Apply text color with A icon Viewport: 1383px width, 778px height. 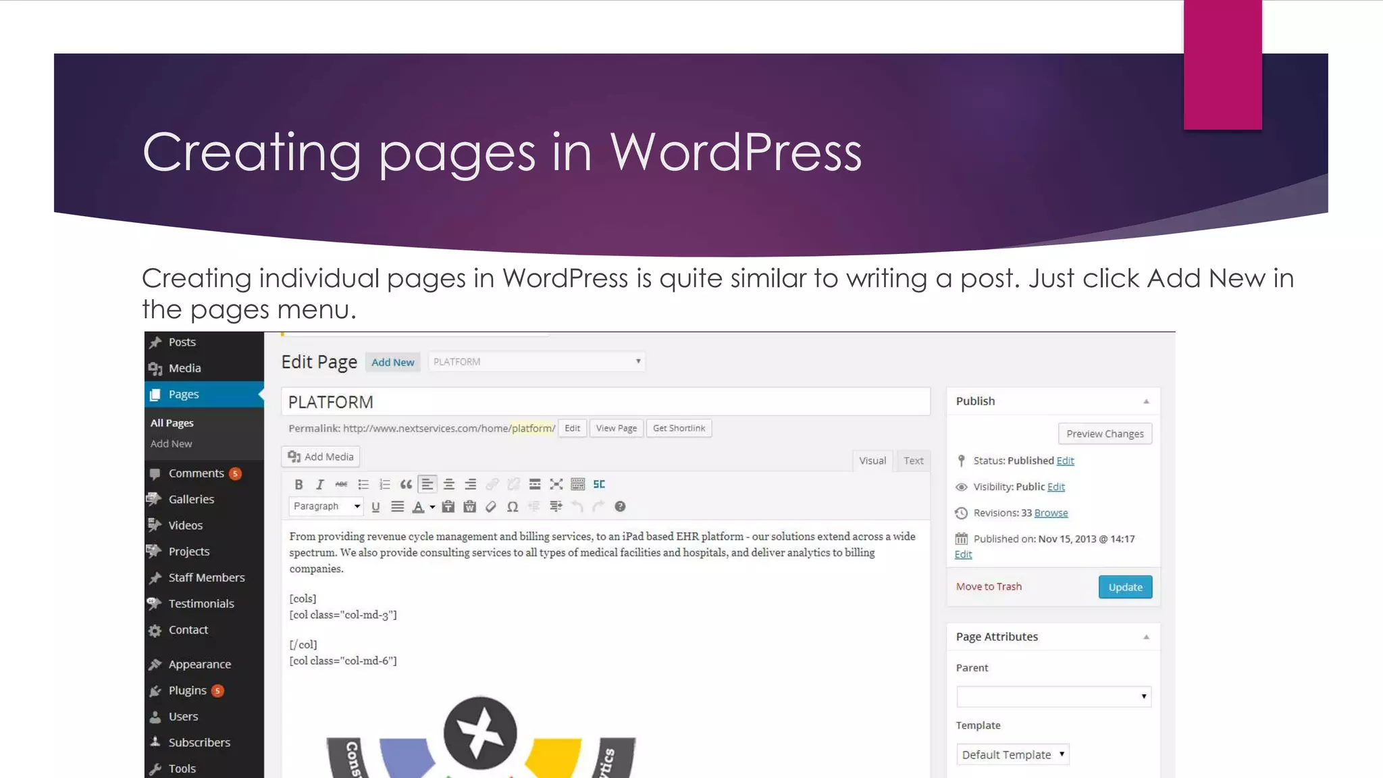click(x=419, y=507)
